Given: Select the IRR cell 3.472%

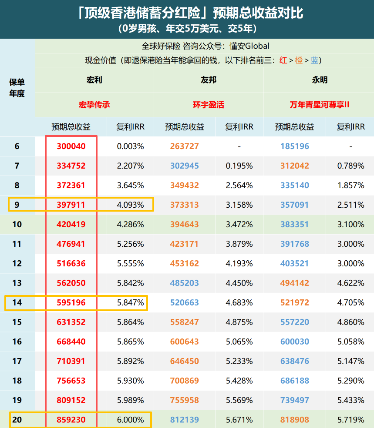Looking at the screenshot, I should [239, 224].
